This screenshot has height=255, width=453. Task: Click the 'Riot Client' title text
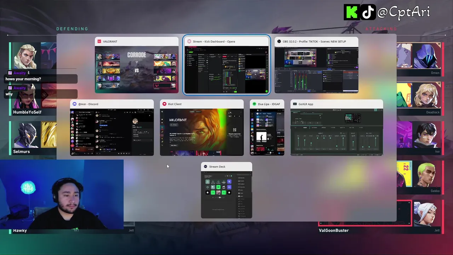click(175, 104)
